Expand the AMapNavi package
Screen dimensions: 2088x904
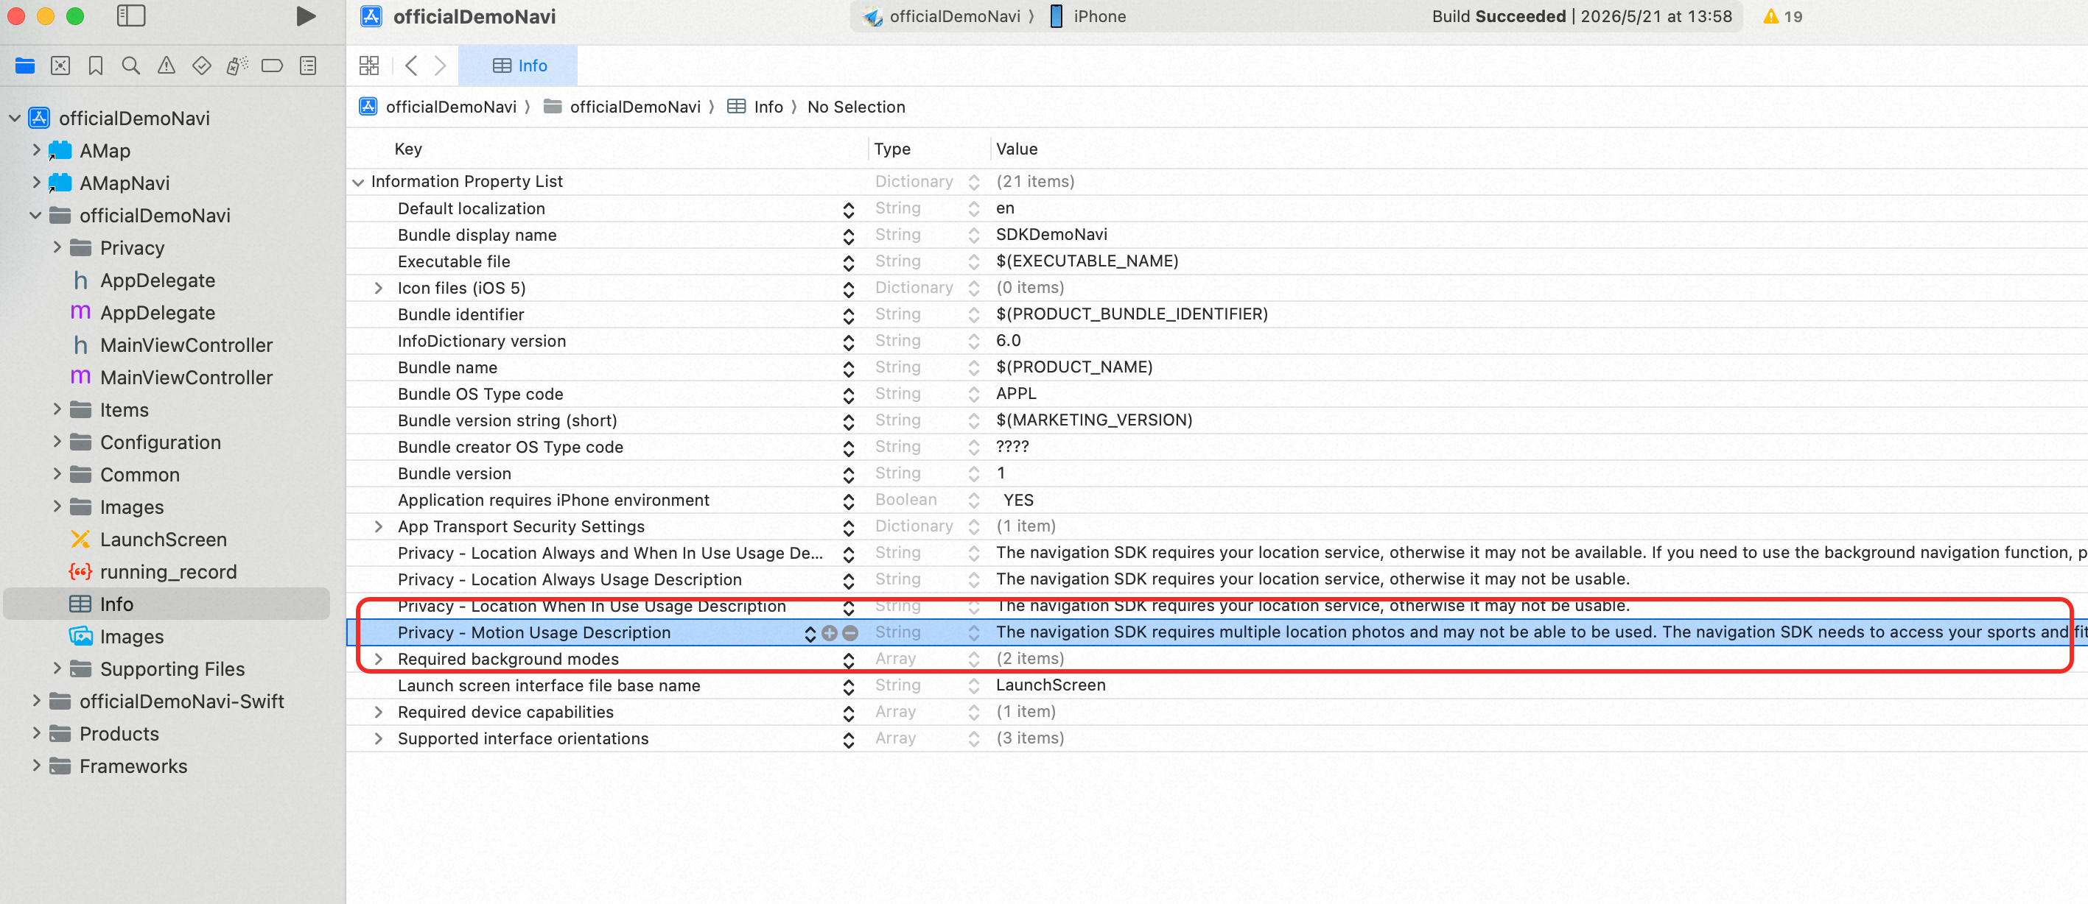35,183
